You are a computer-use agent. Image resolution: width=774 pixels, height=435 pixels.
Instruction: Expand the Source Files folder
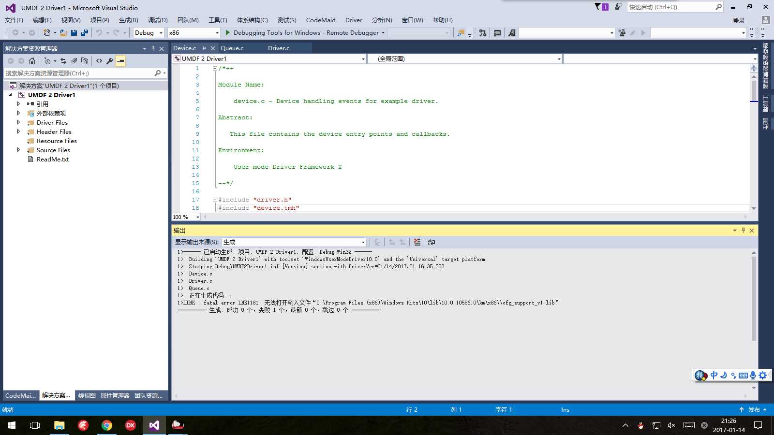(18, 150)
